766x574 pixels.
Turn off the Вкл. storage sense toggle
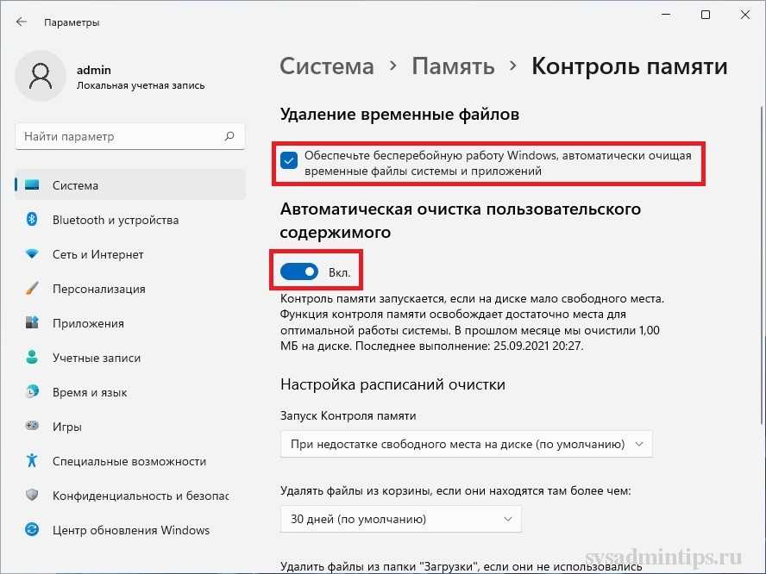[x=299, y=272]
